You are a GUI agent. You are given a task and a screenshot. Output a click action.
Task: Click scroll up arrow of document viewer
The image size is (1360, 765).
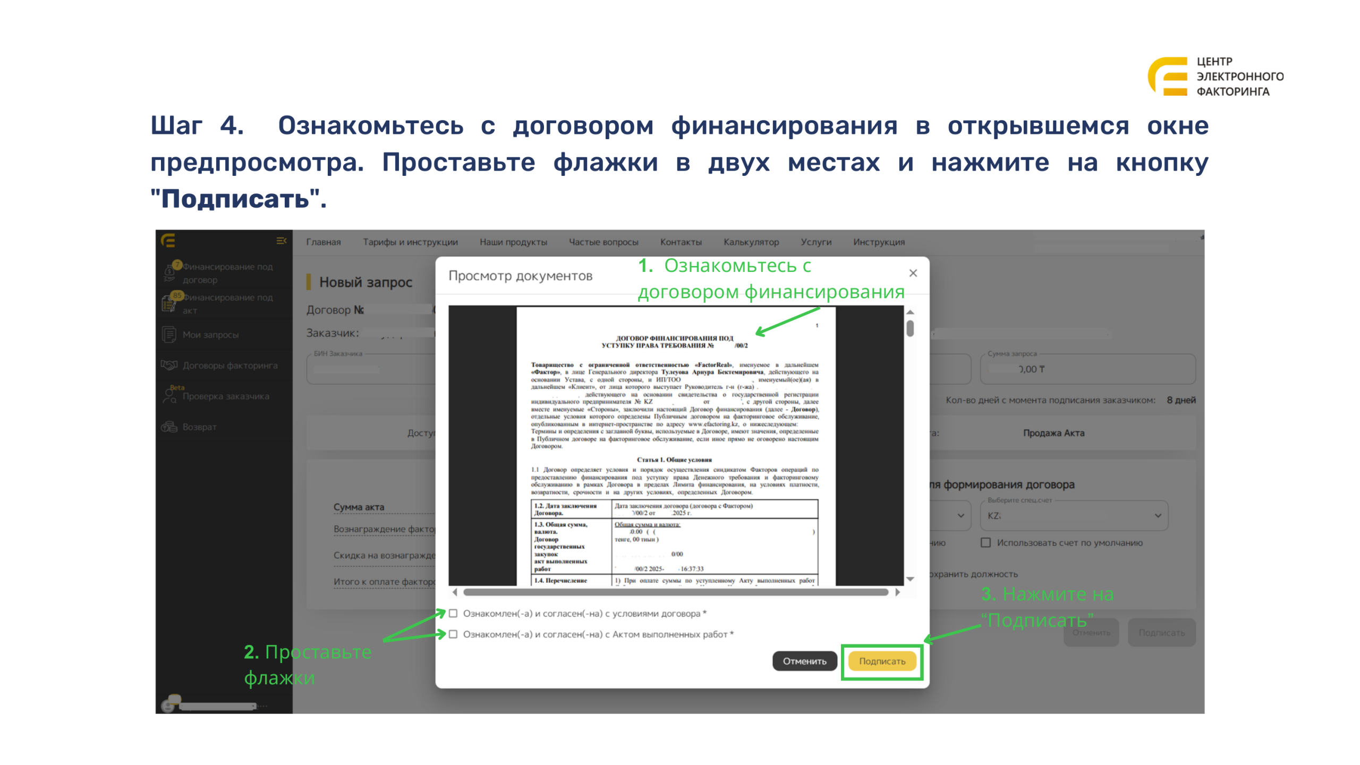tap(910, 312)
